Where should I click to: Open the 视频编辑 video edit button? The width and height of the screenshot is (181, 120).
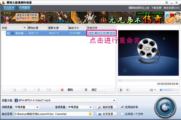pyautogui.click(x=24, y=8)
